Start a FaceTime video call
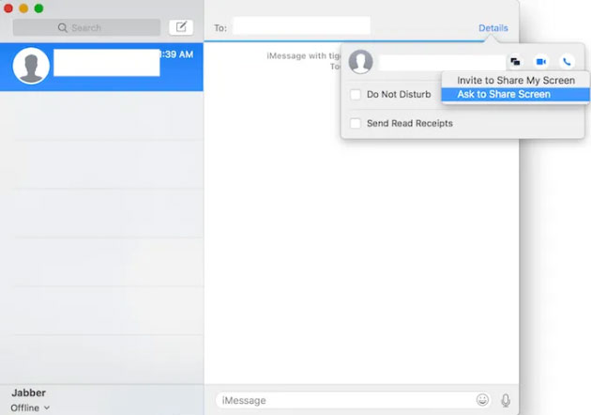This screenshot has height=415, width=591. point(541,61)
